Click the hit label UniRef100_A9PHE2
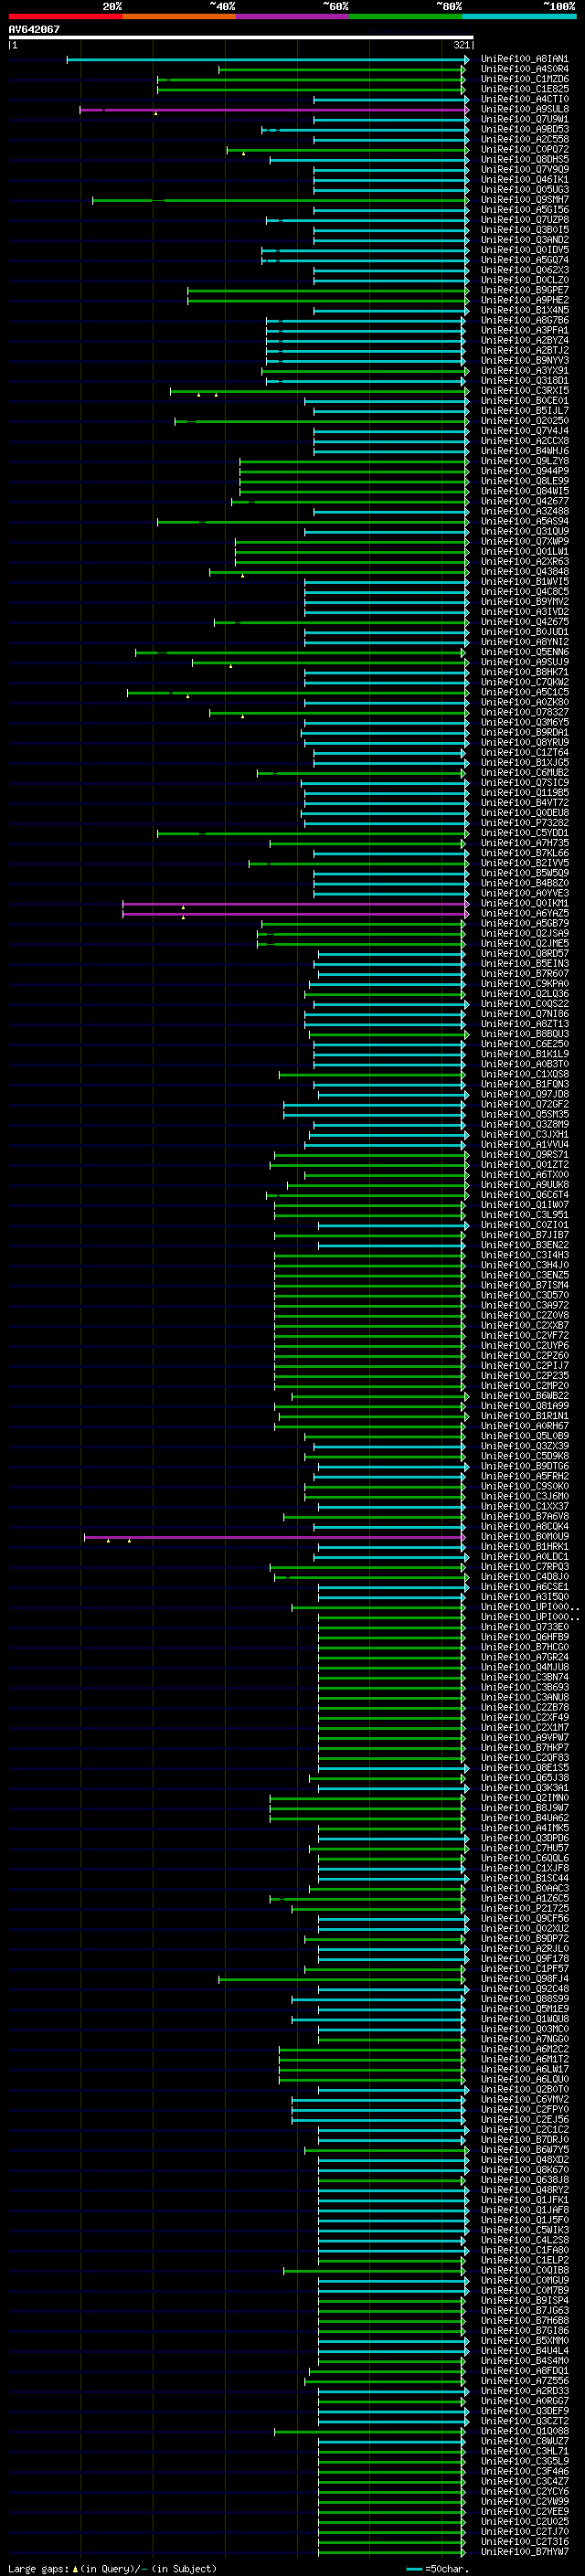 524,300
